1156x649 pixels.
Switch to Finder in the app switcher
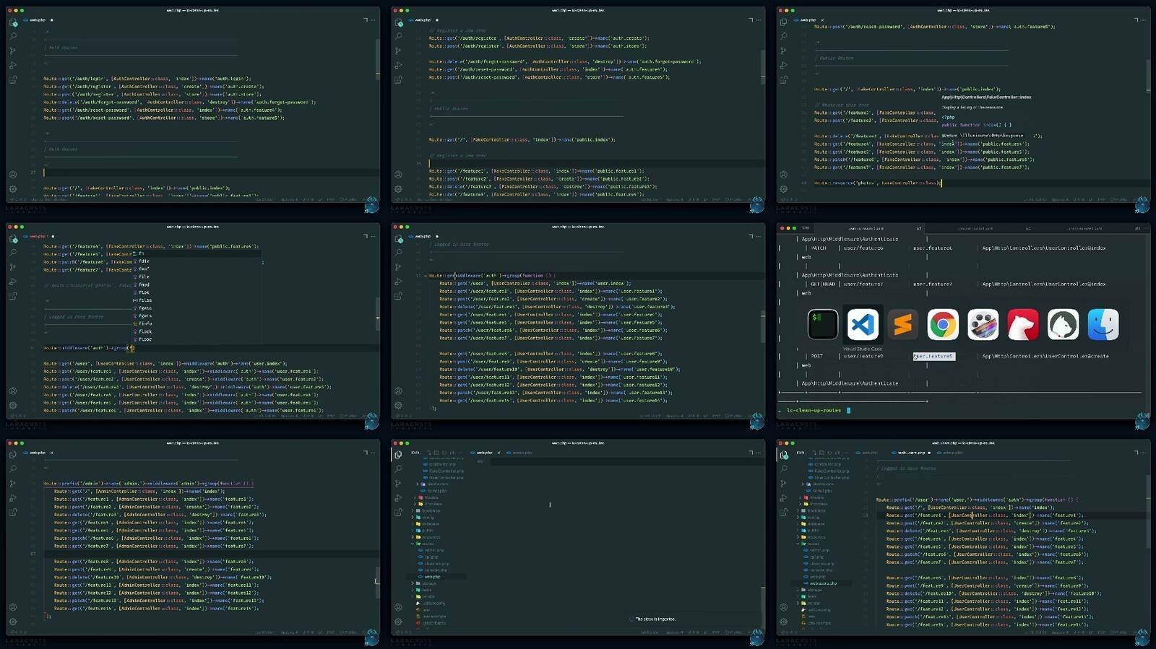click(x=1103, y=324)
